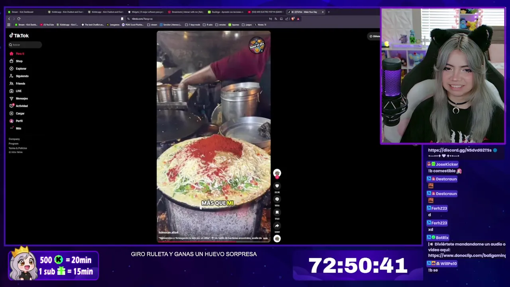The height and width of the screenshot is (287, 510).
Task: Open Perfil page
Action: pyautogui.click(x=16, y=121)
